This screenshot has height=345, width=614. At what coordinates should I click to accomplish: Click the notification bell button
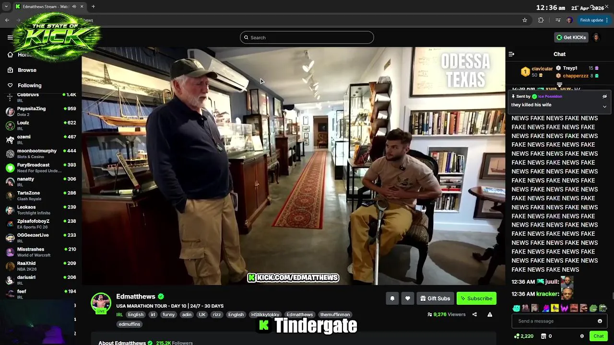click(x=392, y=299)
